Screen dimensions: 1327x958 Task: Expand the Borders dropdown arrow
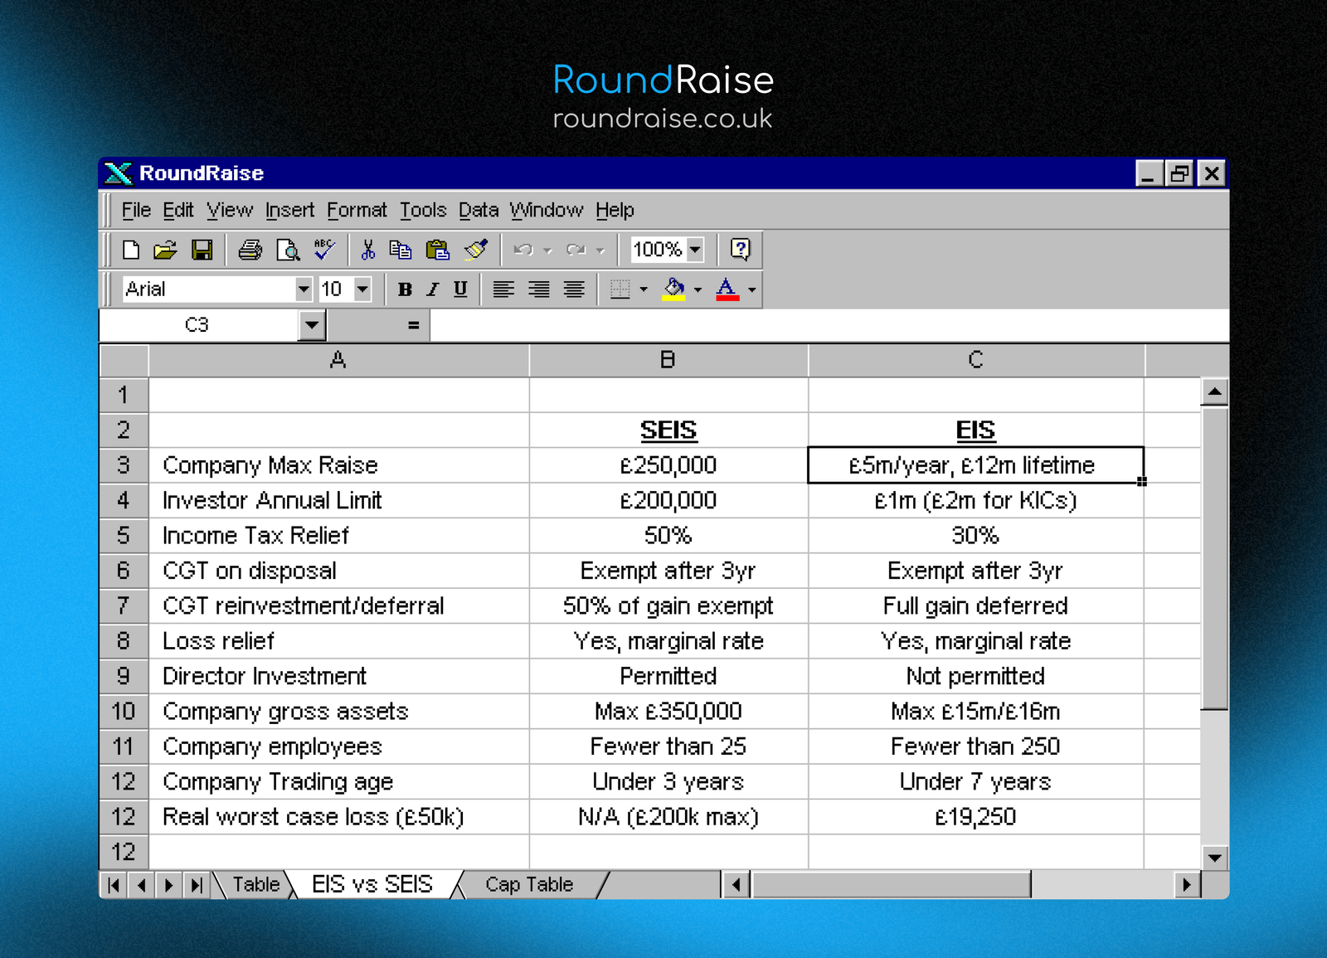click(644, 289)
